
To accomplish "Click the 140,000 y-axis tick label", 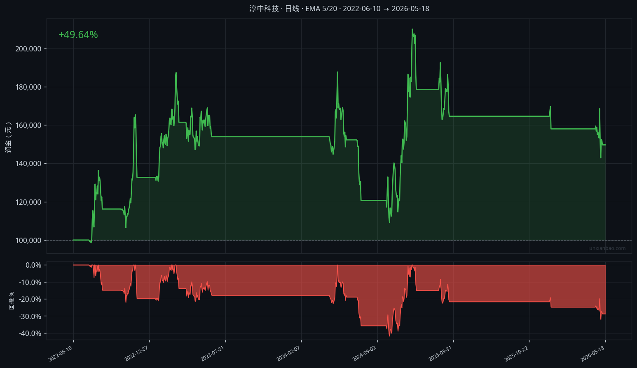I will (28, 164).
